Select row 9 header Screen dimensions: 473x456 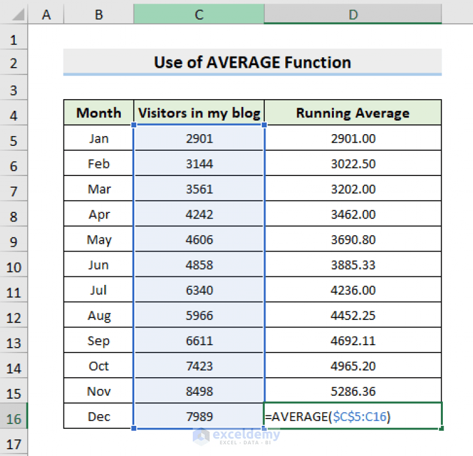click(x=14, y=239)
